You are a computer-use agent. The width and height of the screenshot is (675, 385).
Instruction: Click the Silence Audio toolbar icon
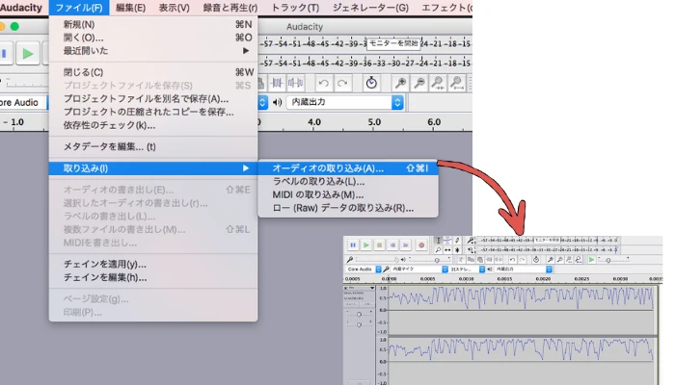point(295,83)
